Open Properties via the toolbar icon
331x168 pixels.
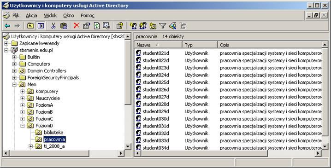(x=87, y=26)
